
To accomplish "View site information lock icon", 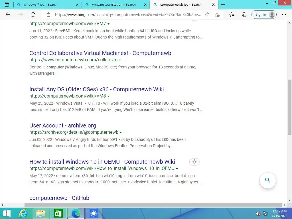I will [x=48, y=15].
